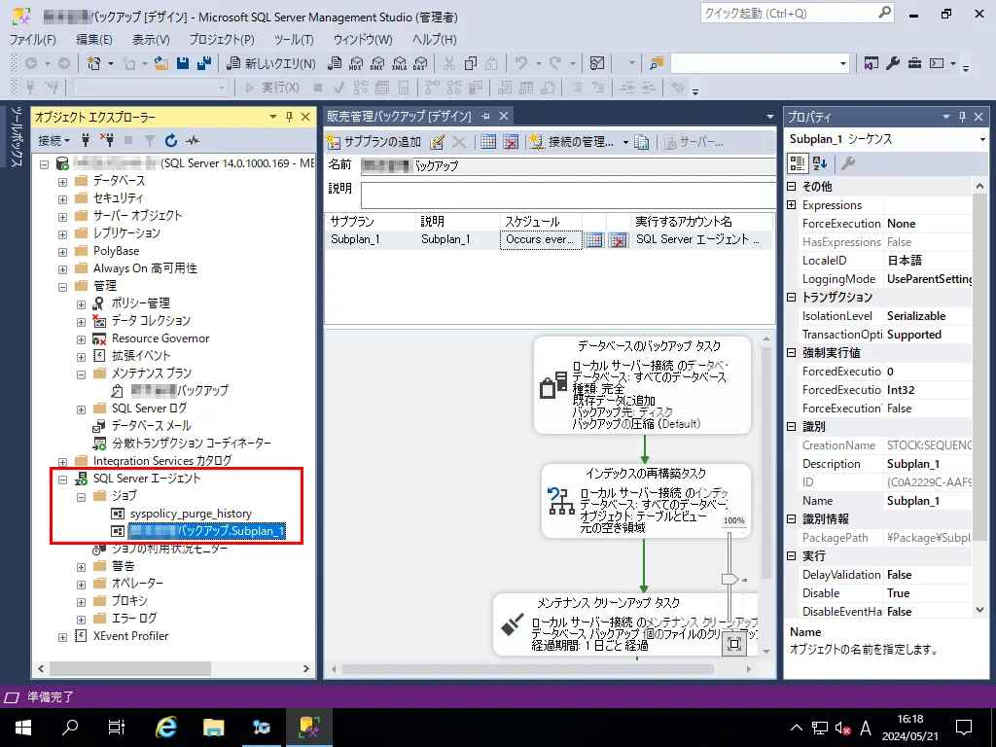Click Manage Connections (接続の管理) button
The image size is (996, 747).
tap(573, 142)
